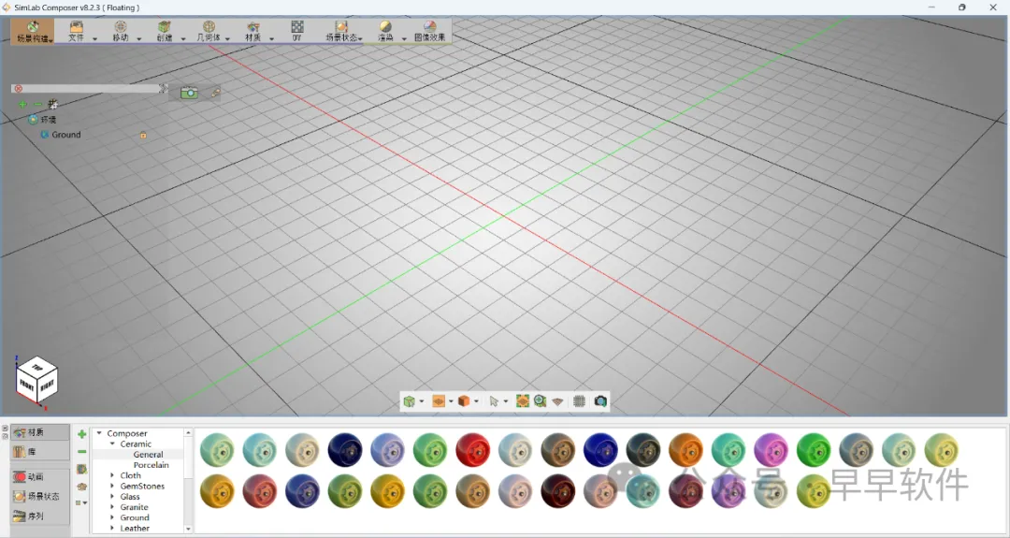Click the fit-all view icon
The height and width of the screenshot is (538, 1010).
523,401
